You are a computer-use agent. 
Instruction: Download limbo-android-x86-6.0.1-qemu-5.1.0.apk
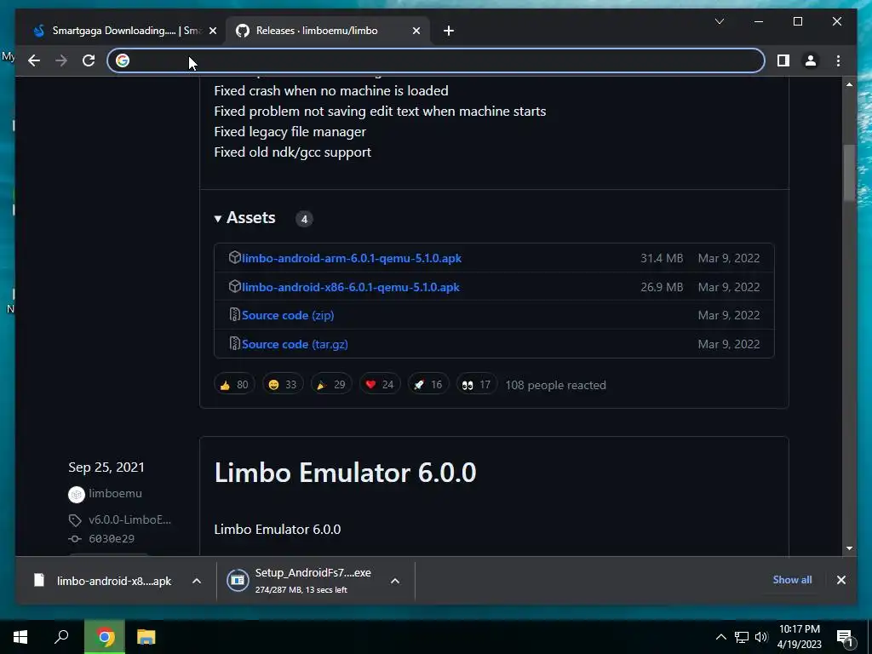(350, 287)
